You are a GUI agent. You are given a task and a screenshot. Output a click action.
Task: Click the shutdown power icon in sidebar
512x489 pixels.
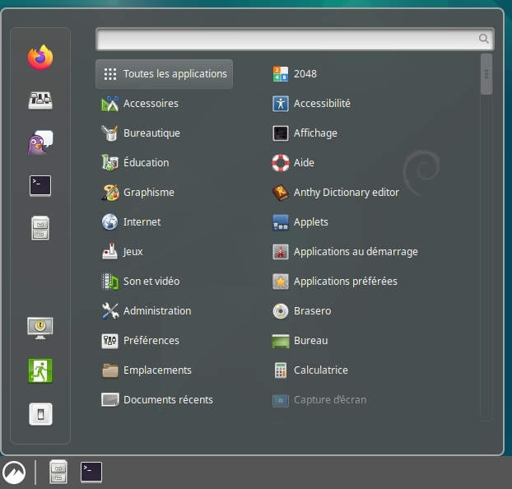tap(40, 413)
